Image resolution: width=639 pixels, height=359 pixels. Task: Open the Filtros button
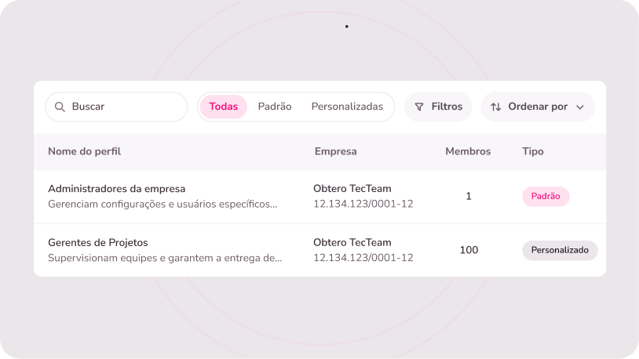coord(438,107)
